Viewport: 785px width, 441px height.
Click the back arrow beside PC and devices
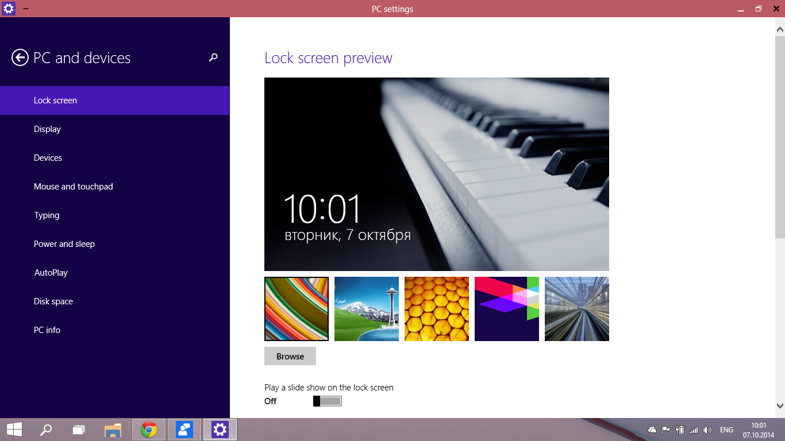20,57
